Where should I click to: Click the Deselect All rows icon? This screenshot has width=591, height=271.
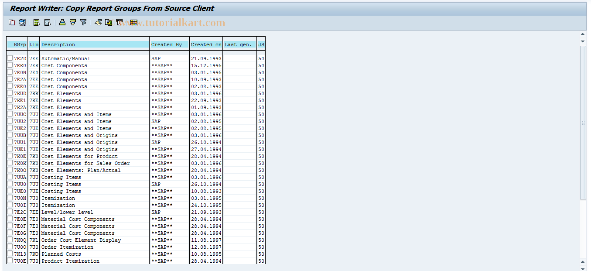[x=48, y=22]
